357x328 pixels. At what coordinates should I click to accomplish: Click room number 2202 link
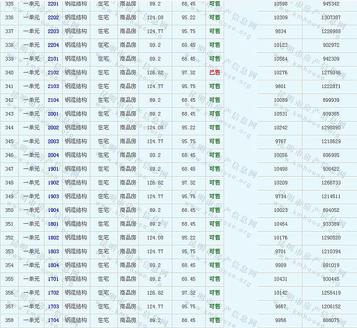[53, 17]
